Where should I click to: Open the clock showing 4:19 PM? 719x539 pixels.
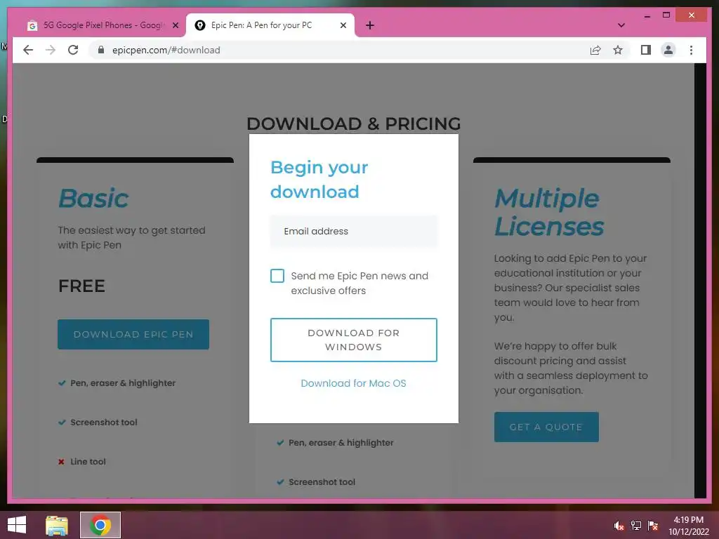688,526
